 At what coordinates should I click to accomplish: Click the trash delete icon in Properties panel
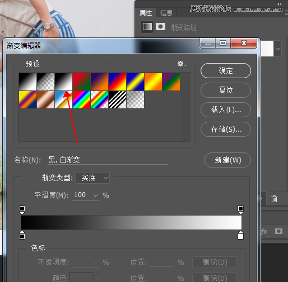point(274,199)
